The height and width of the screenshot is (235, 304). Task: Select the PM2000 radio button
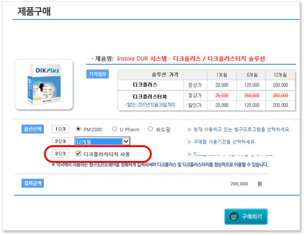point(78,129)
